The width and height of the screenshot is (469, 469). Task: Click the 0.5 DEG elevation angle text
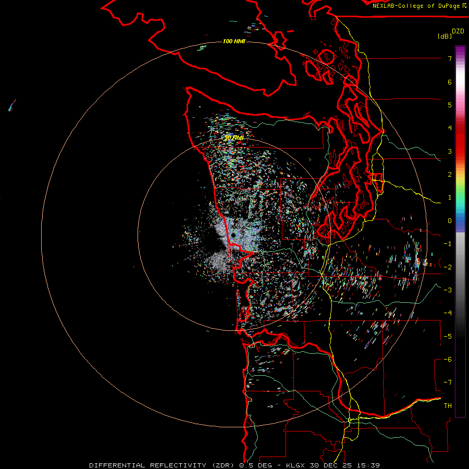coord(255,465)
